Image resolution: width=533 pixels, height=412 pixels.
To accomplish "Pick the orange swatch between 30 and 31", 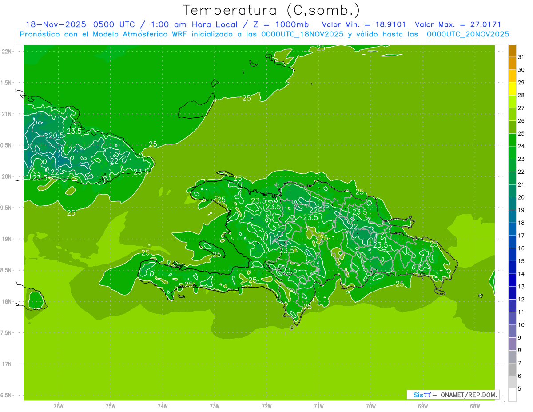I will point(512,64).
